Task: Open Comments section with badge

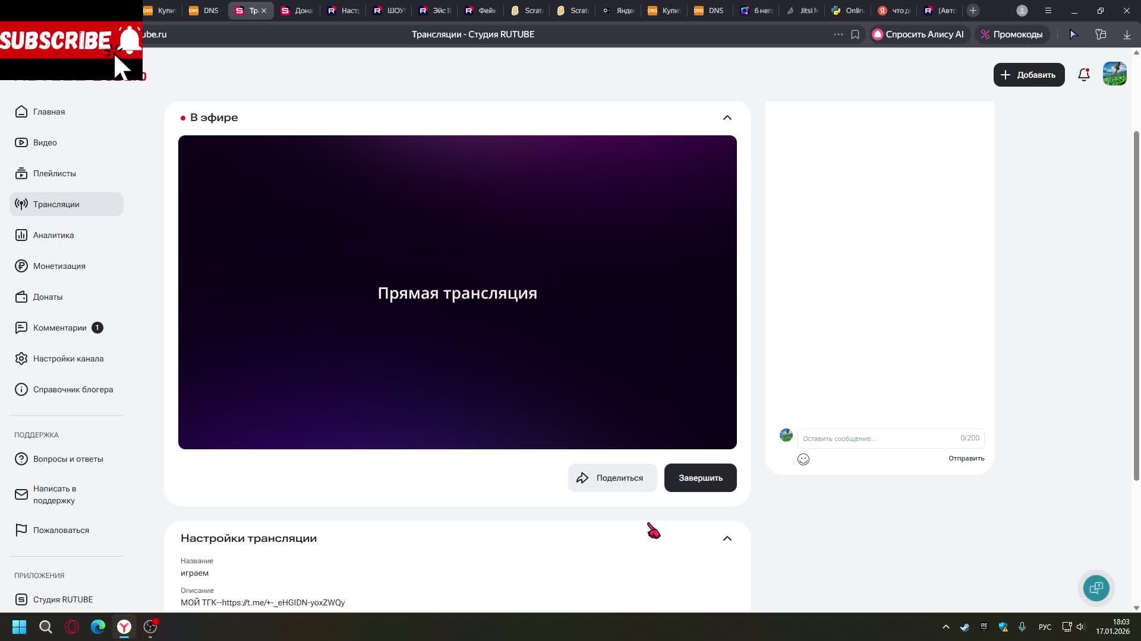Action: coord(59,328)
